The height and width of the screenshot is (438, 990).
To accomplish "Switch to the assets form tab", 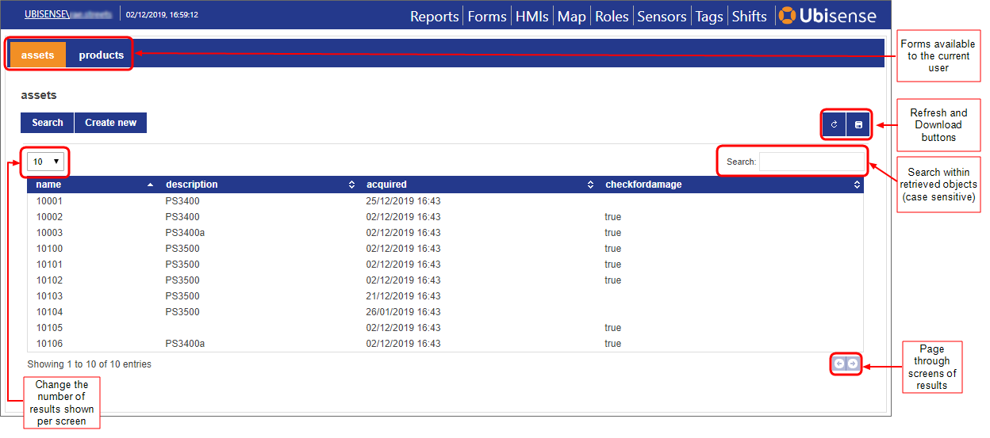I will [37, 55].
